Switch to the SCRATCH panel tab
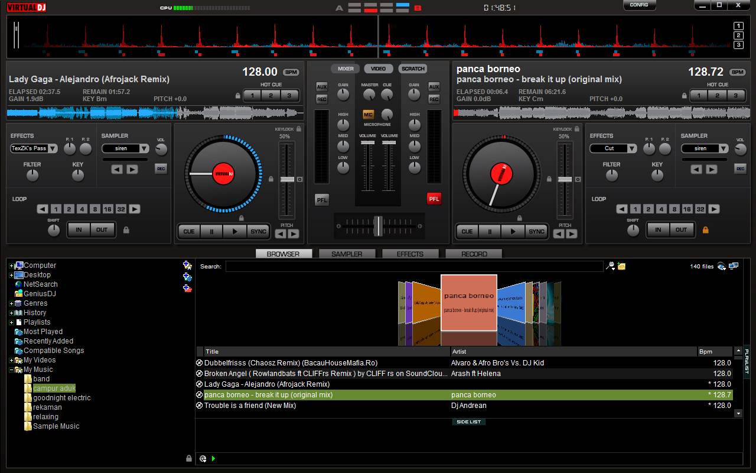Image resolution: width=756 pixels, height=473 pixels. click(413, 69)
